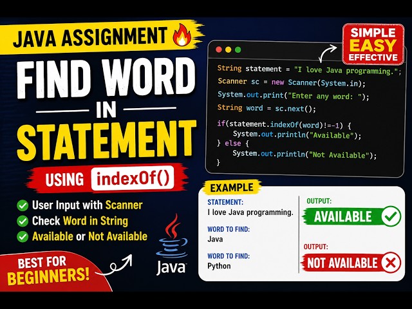This screenshot has height=309, width=412.
Task: Click the green dot in code window
Action: tap(238, 50)
